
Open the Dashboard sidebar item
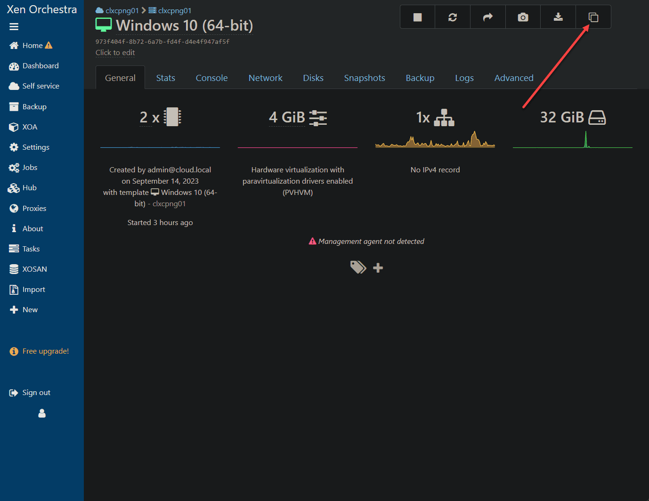pos(34,66)
